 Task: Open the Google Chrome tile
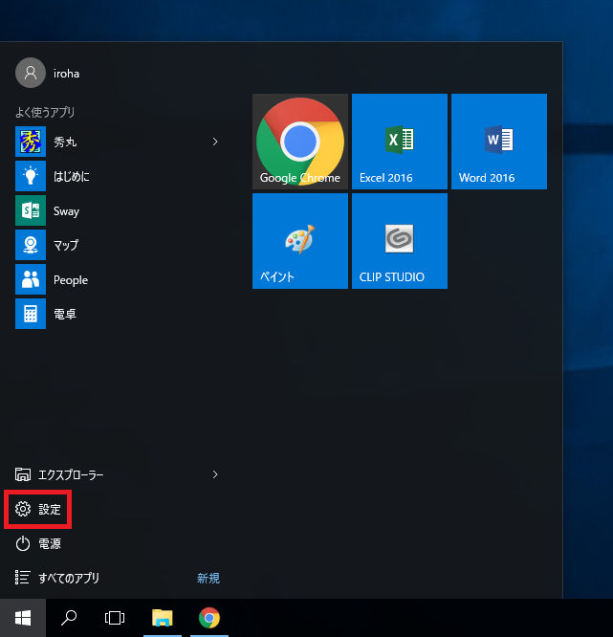point(300,142)
